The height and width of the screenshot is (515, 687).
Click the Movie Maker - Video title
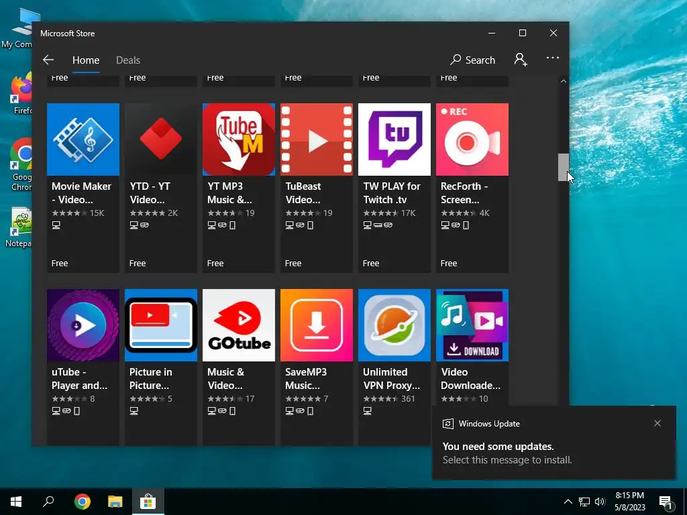click(x=81, y=192)
